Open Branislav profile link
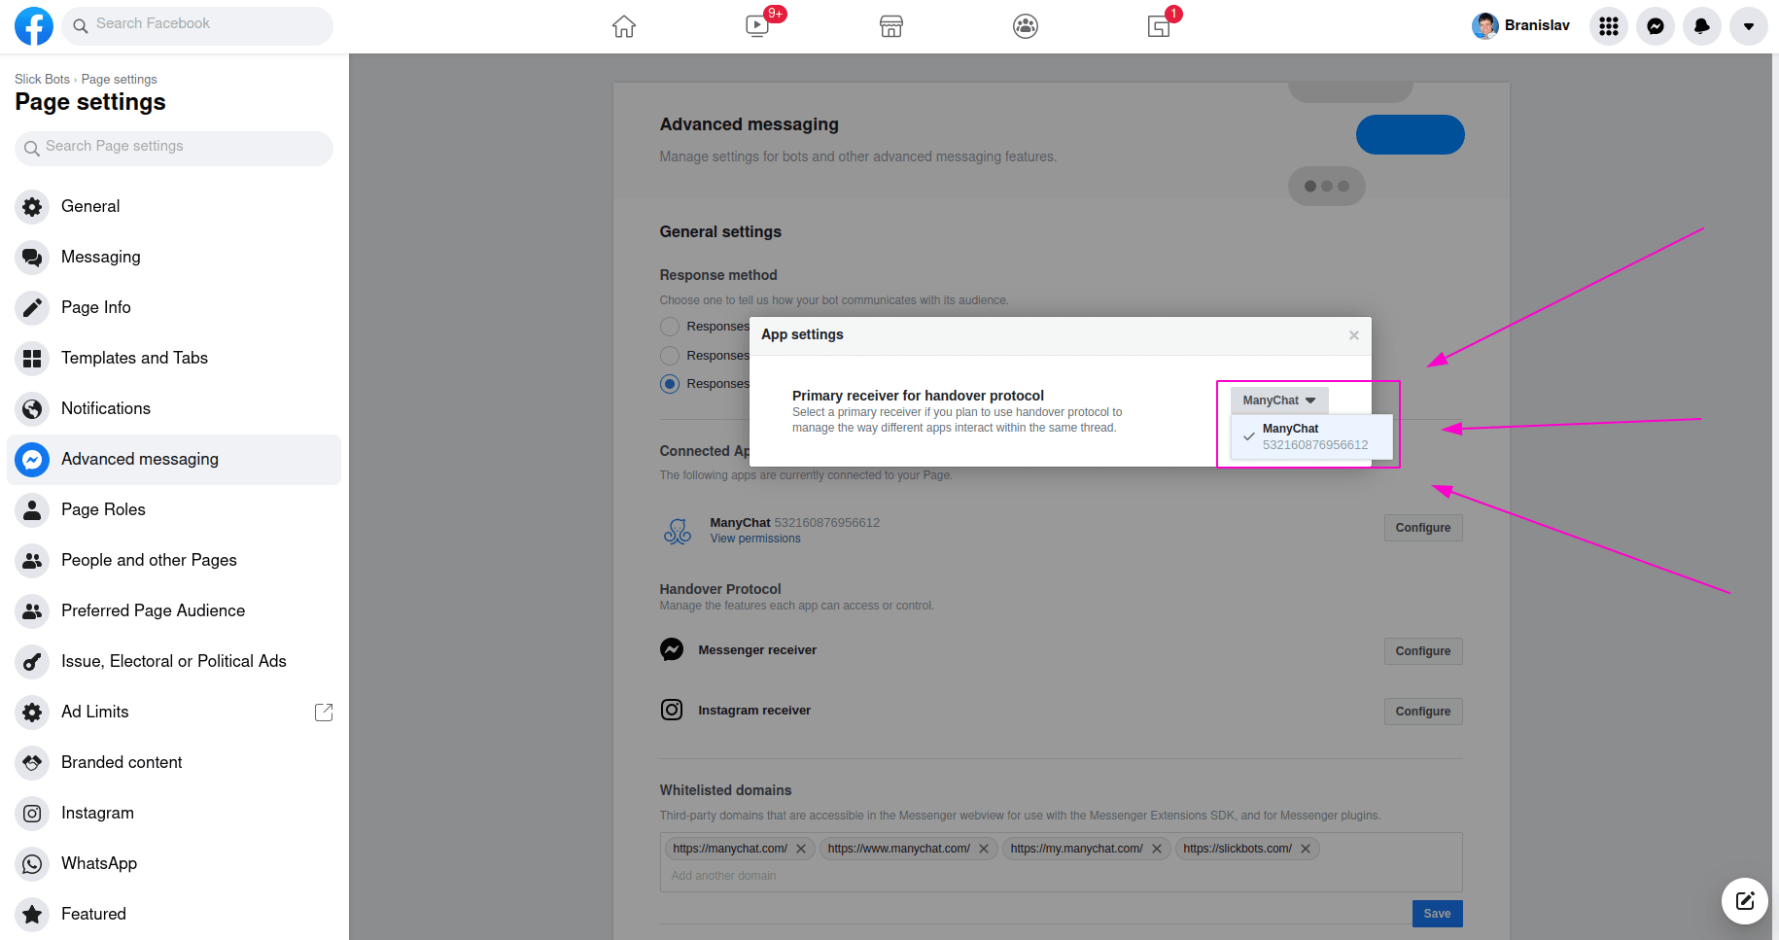This screenshot has height=940, width=1779. 1521,26
